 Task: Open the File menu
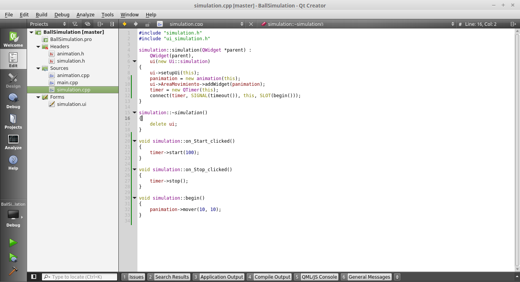tap(9, 14)
